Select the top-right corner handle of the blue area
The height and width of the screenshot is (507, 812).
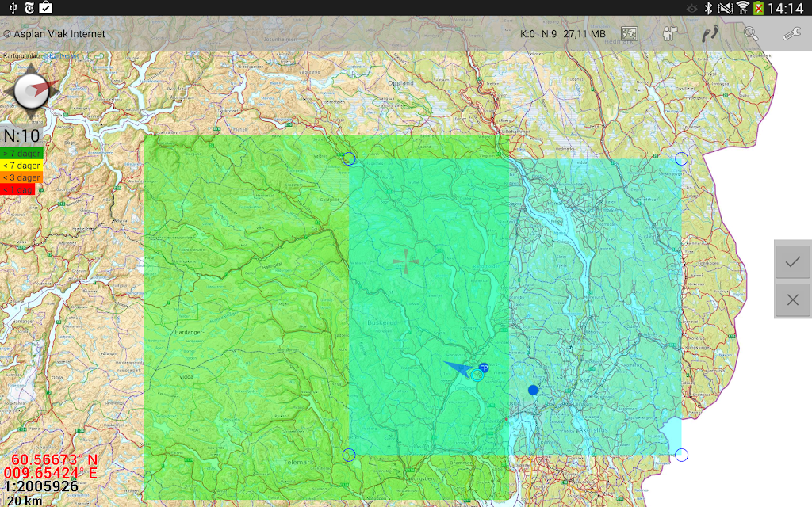click(681, 158)
